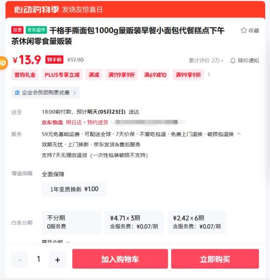Expand all installment options 展开全部
Viewport: 270px width, 280px height.
pos(56,242)
